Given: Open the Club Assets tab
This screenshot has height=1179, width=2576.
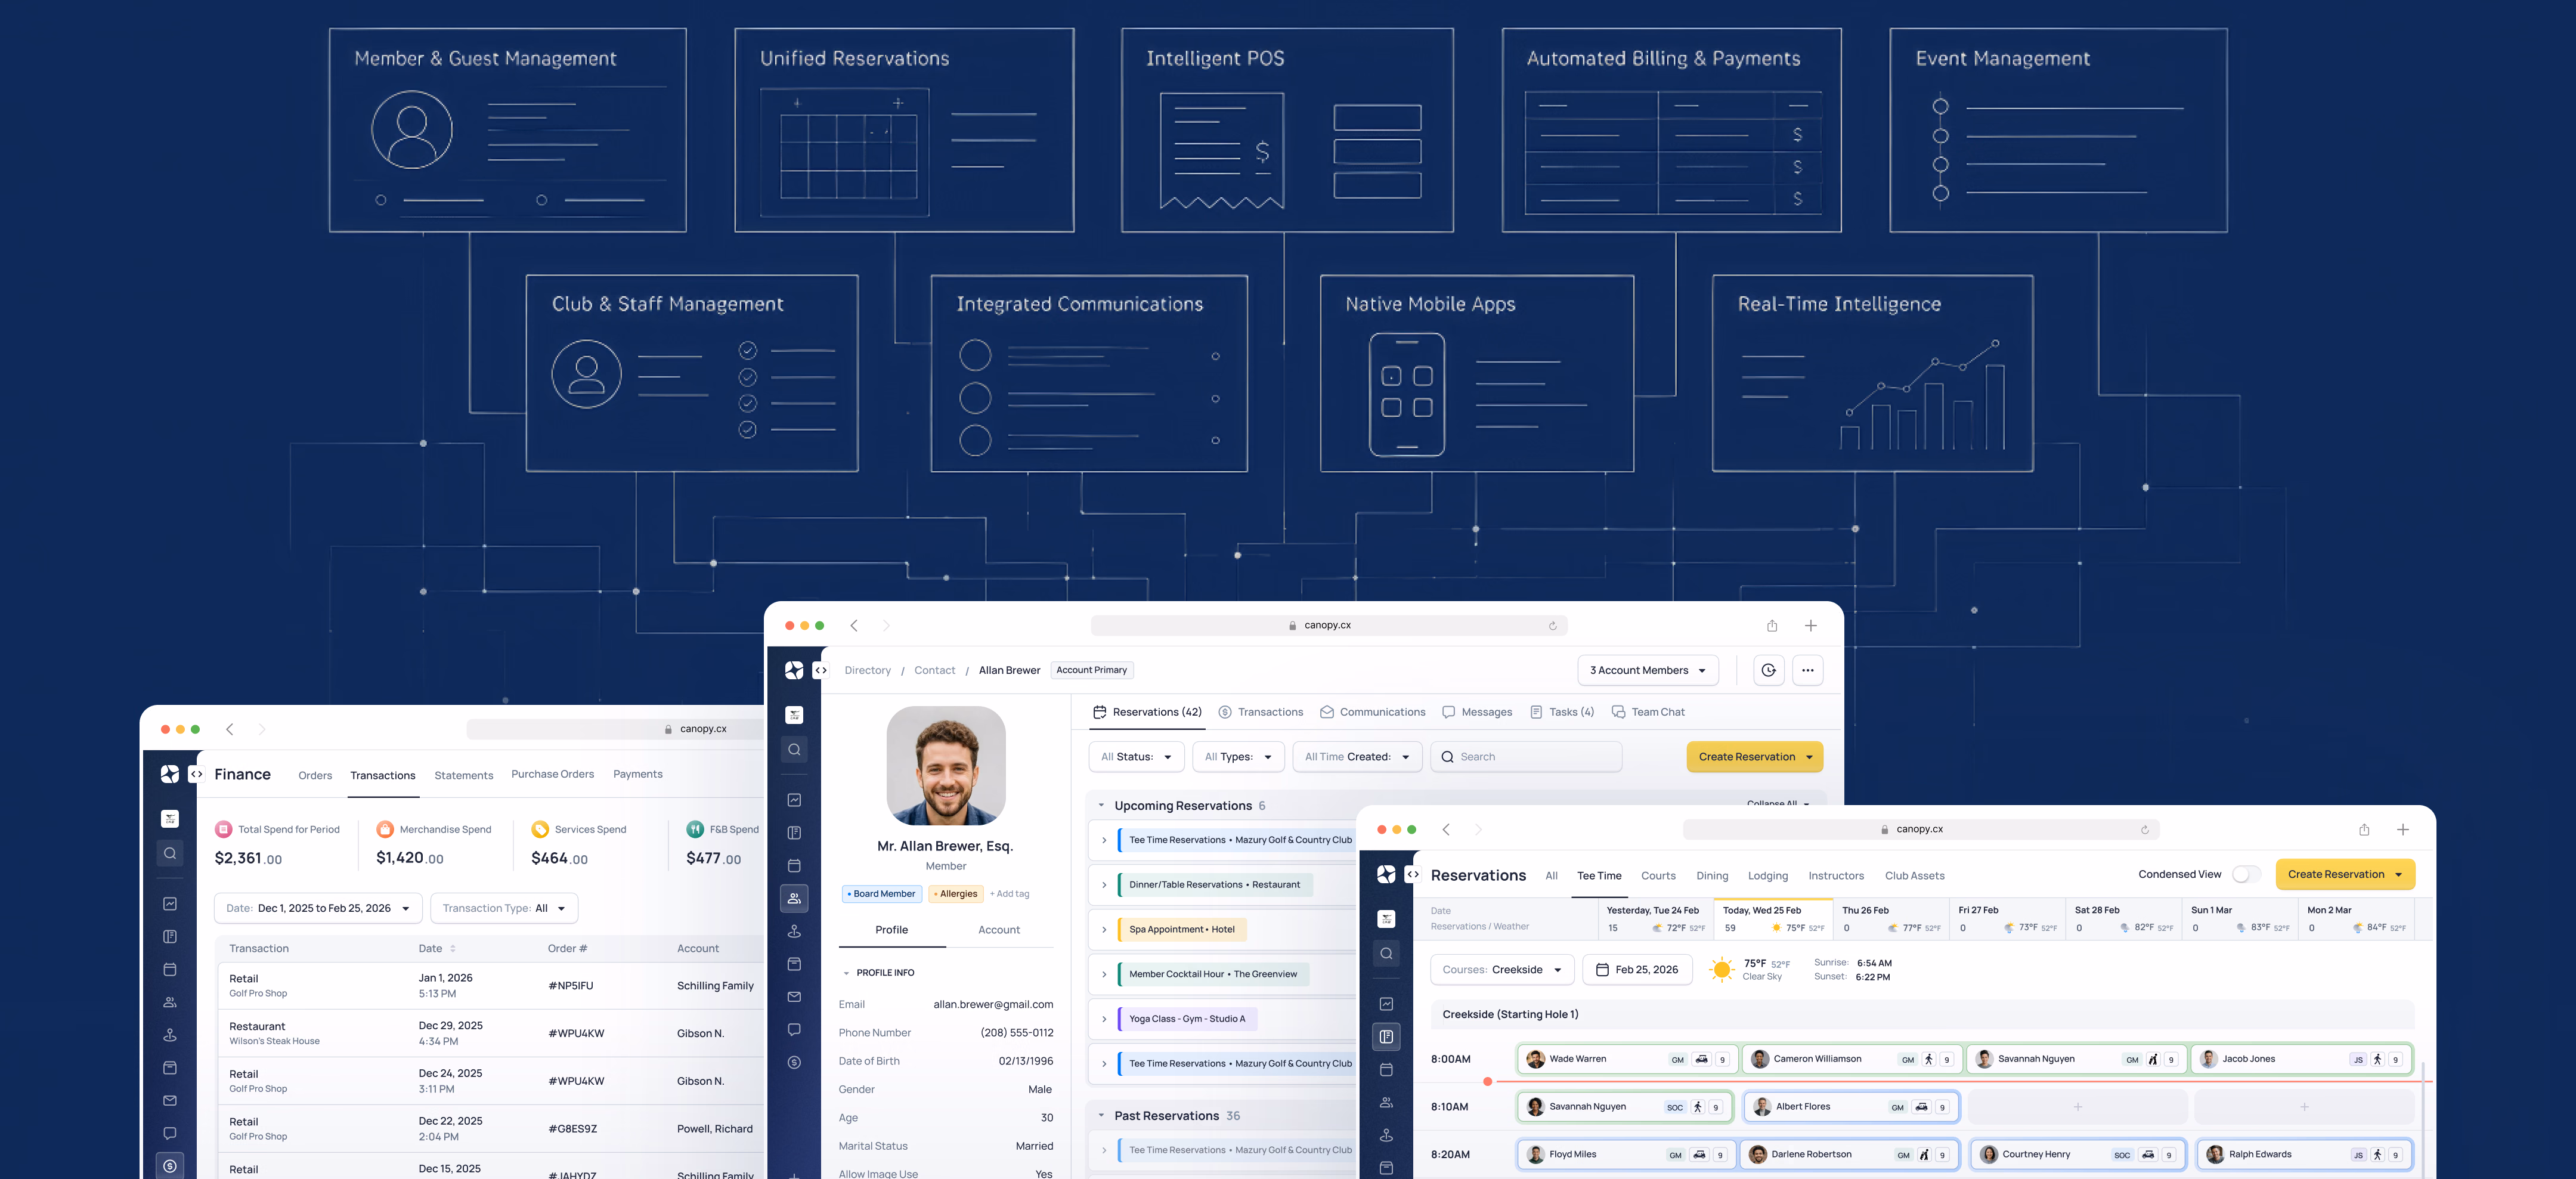Looking at the screenshot, I should [x=1915, y=875].
